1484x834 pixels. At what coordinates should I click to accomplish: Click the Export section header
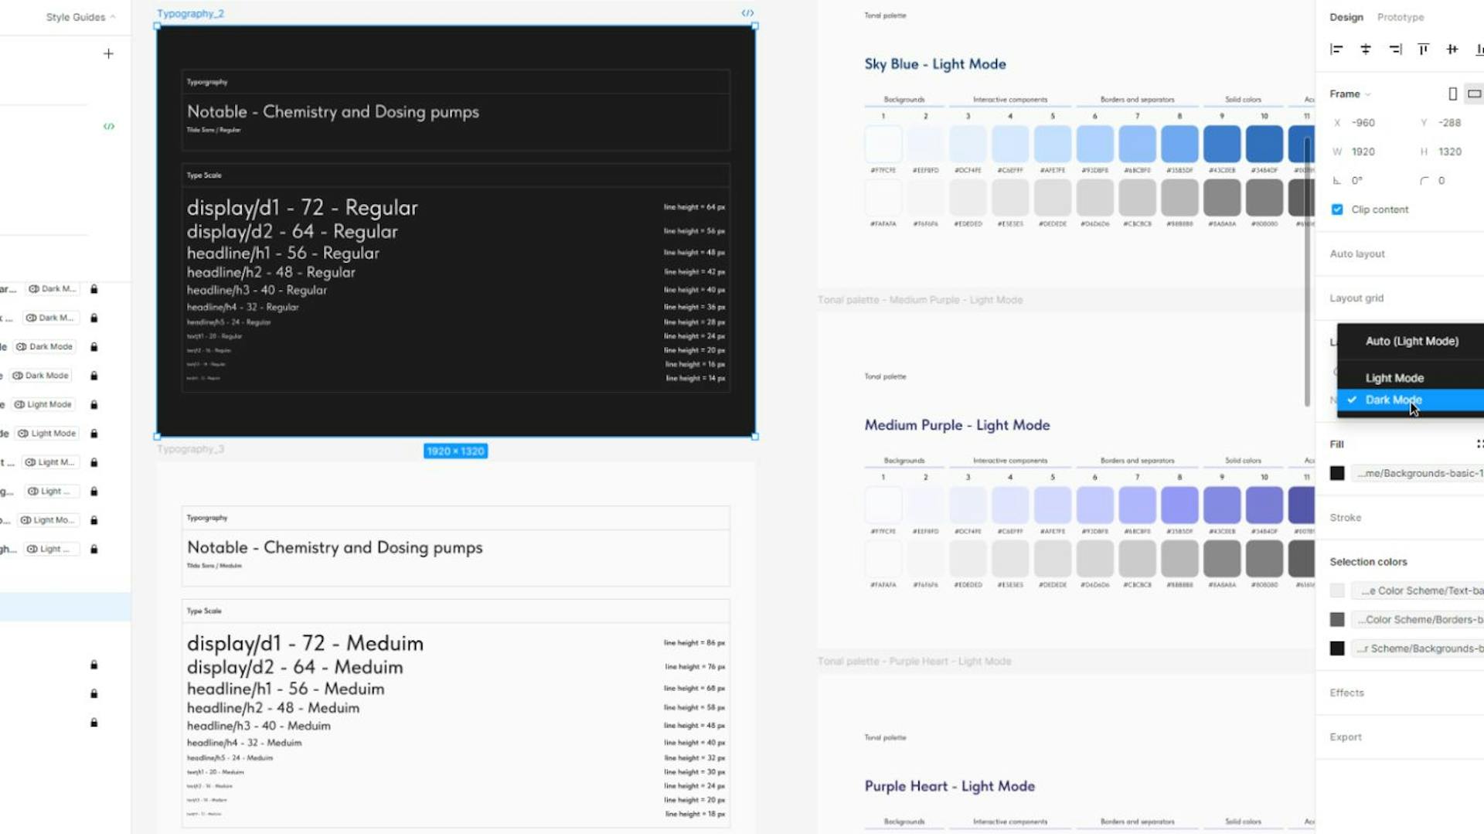[1346, 737]
